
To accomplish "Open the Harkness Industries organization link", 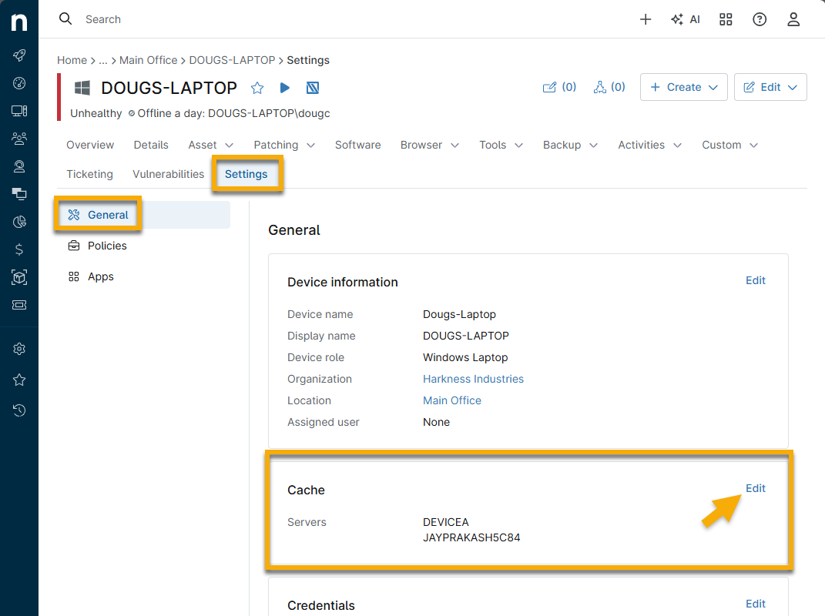I will [x=473, y=379].
